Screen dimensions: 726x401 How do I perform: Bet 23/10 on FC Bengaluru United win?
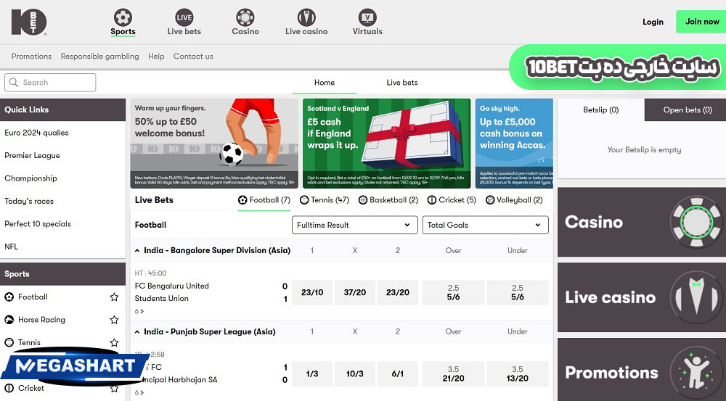312,292
